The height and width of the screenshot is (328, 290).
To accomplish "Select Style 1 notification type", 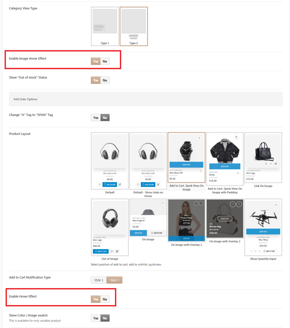I will point(99,280).
